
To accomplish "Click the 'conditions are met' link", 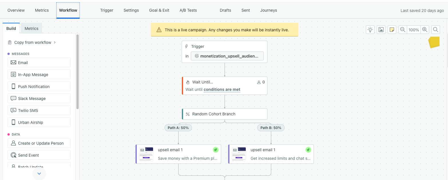I will coord(222,89).
